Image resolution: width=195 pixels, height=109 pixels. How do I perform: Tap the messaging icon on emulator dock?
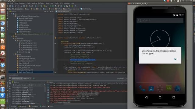click(x=169, y=88)
